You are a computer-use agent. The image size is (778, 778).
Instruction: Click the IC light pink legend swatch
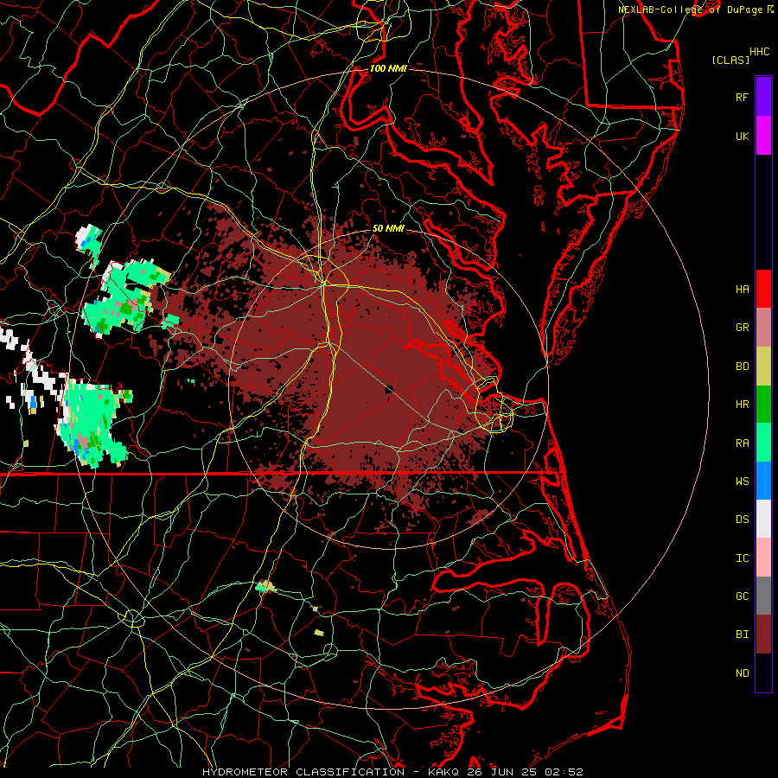[x=763, y=558]
